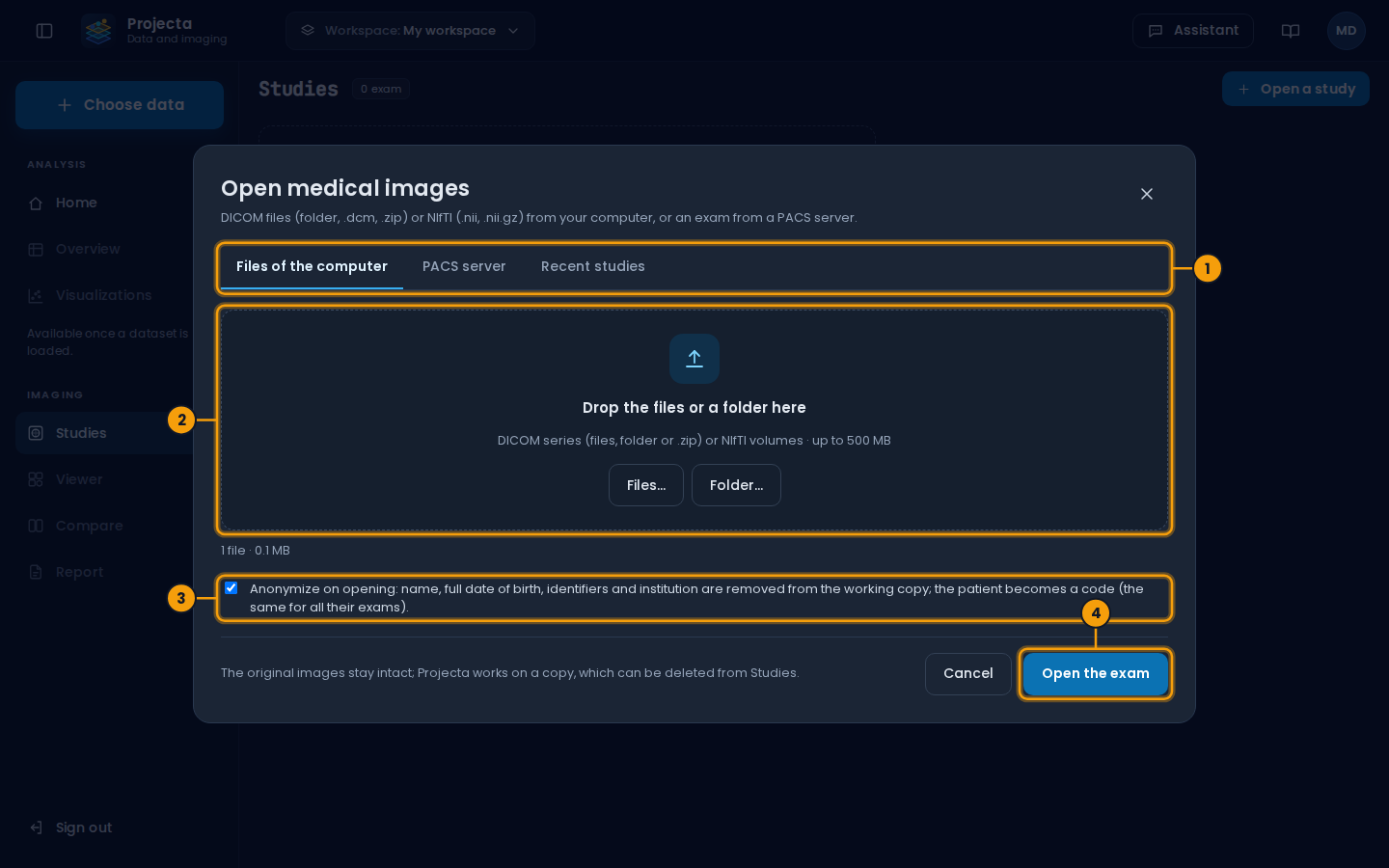Click the Studies page heading
Image resolution: width=1389 pixels, height=868 pixels.
point(298,89)
